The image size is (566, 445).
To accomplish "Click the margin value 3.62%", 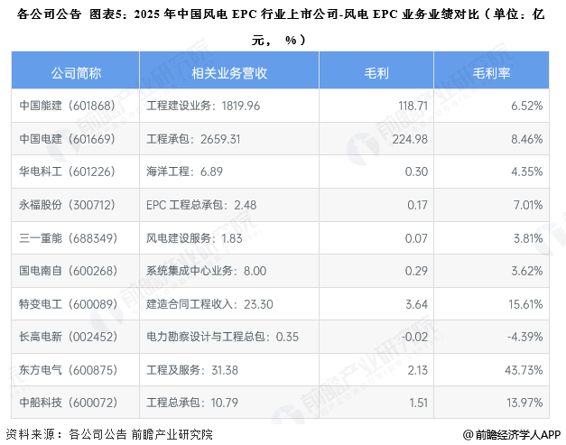I will click(x=527, y=271).
